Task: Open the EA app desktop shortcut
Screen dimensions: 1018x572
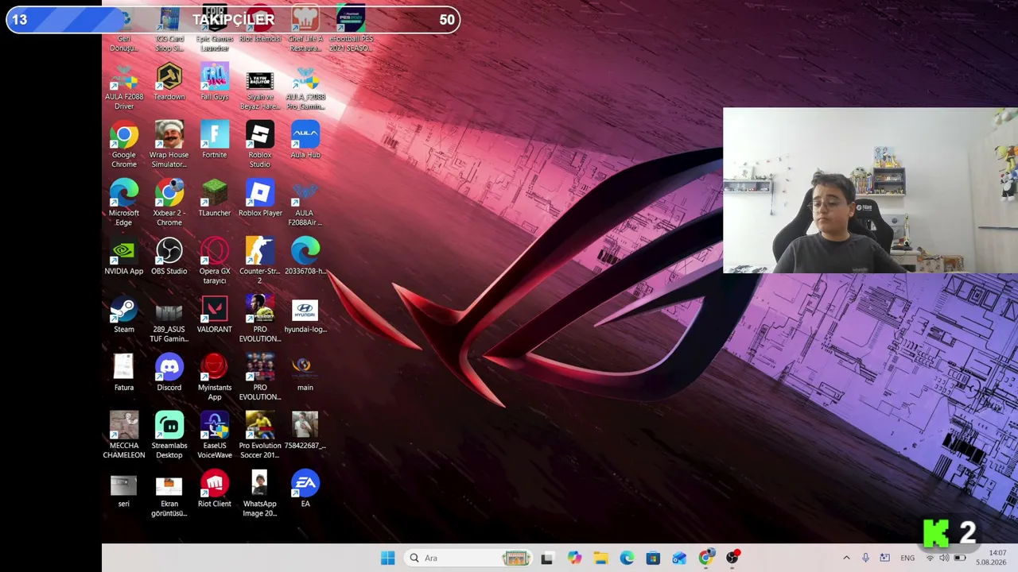Action: [305, 489]
